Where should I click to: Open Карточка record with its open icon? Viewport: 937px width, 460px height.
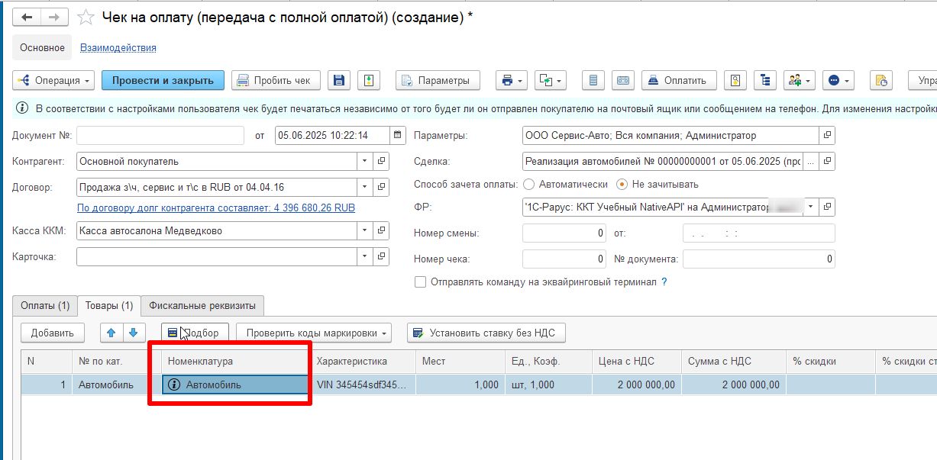(382, 257)
